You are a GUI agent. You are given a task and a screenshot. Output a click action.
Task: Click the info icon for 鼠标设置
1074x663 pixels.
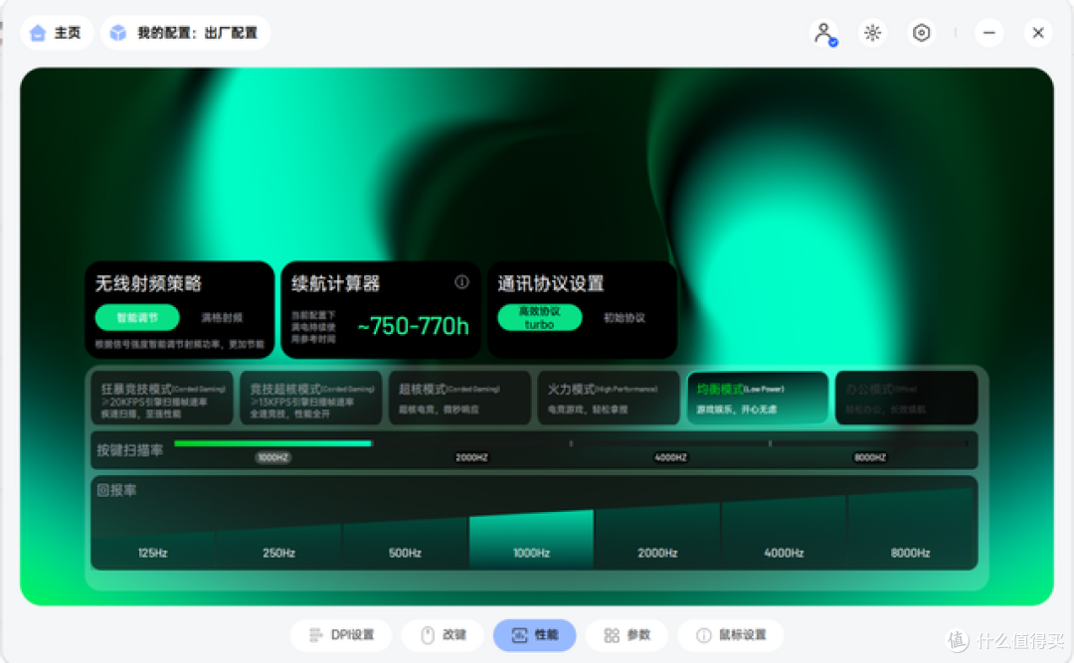[703, 635]
